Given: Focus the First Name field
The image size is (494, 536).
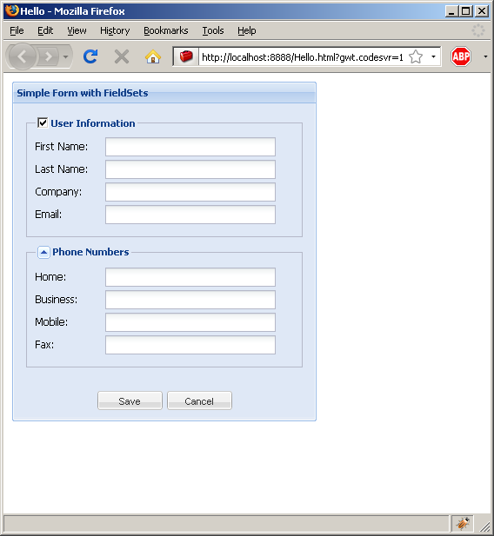Looking at the screenshot, I should point(190,147).
